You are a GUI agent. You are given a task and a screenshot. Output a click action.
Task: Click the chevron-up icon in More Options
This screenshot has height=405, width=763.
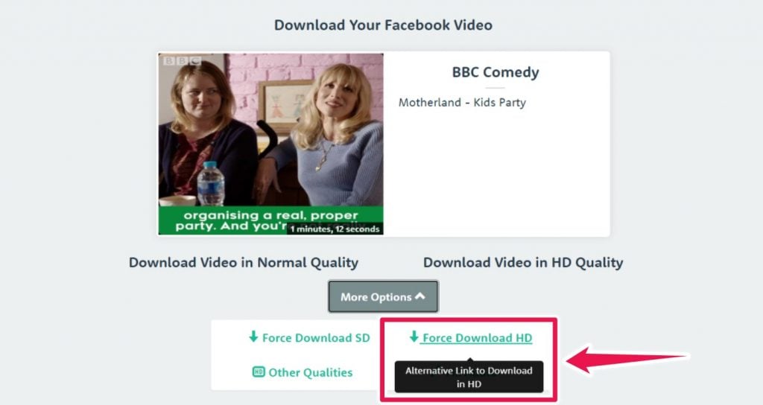tap(420, 296)
